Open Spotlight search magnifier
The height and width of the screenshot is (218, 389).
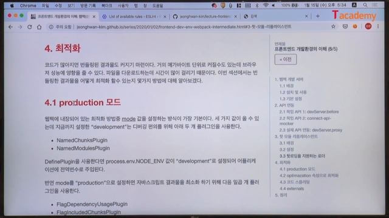[365, 5]
